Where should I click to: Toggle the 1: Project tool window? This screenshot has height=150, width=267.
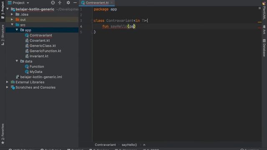pos(3,10)
